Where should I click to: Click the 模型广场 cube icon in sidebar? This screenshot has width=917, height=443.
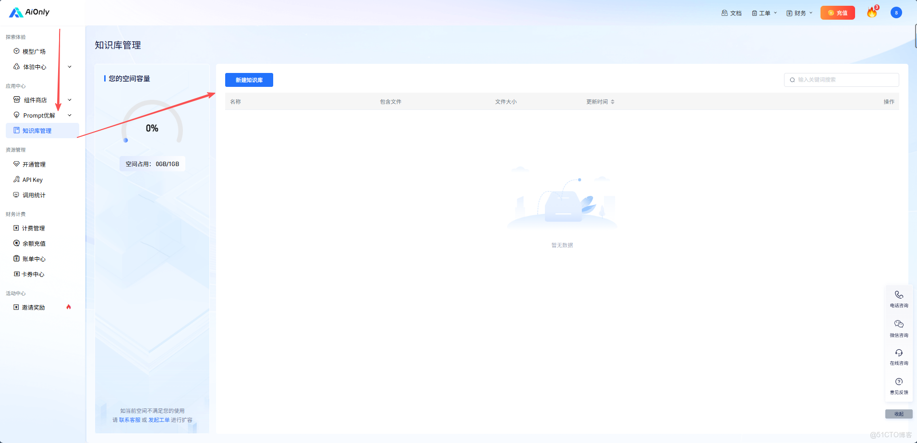tap(16, 51)
